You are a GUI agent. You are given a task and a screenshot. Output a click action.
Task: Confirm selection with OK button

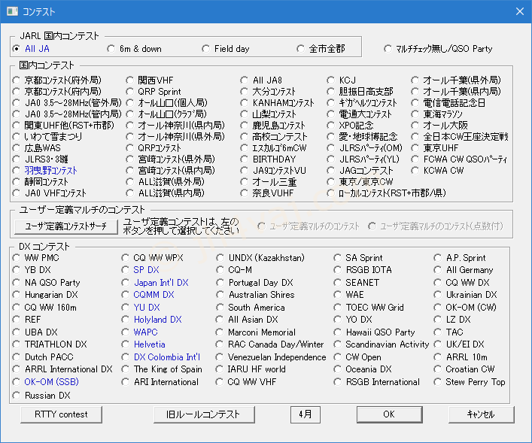(x=389, y=414)
